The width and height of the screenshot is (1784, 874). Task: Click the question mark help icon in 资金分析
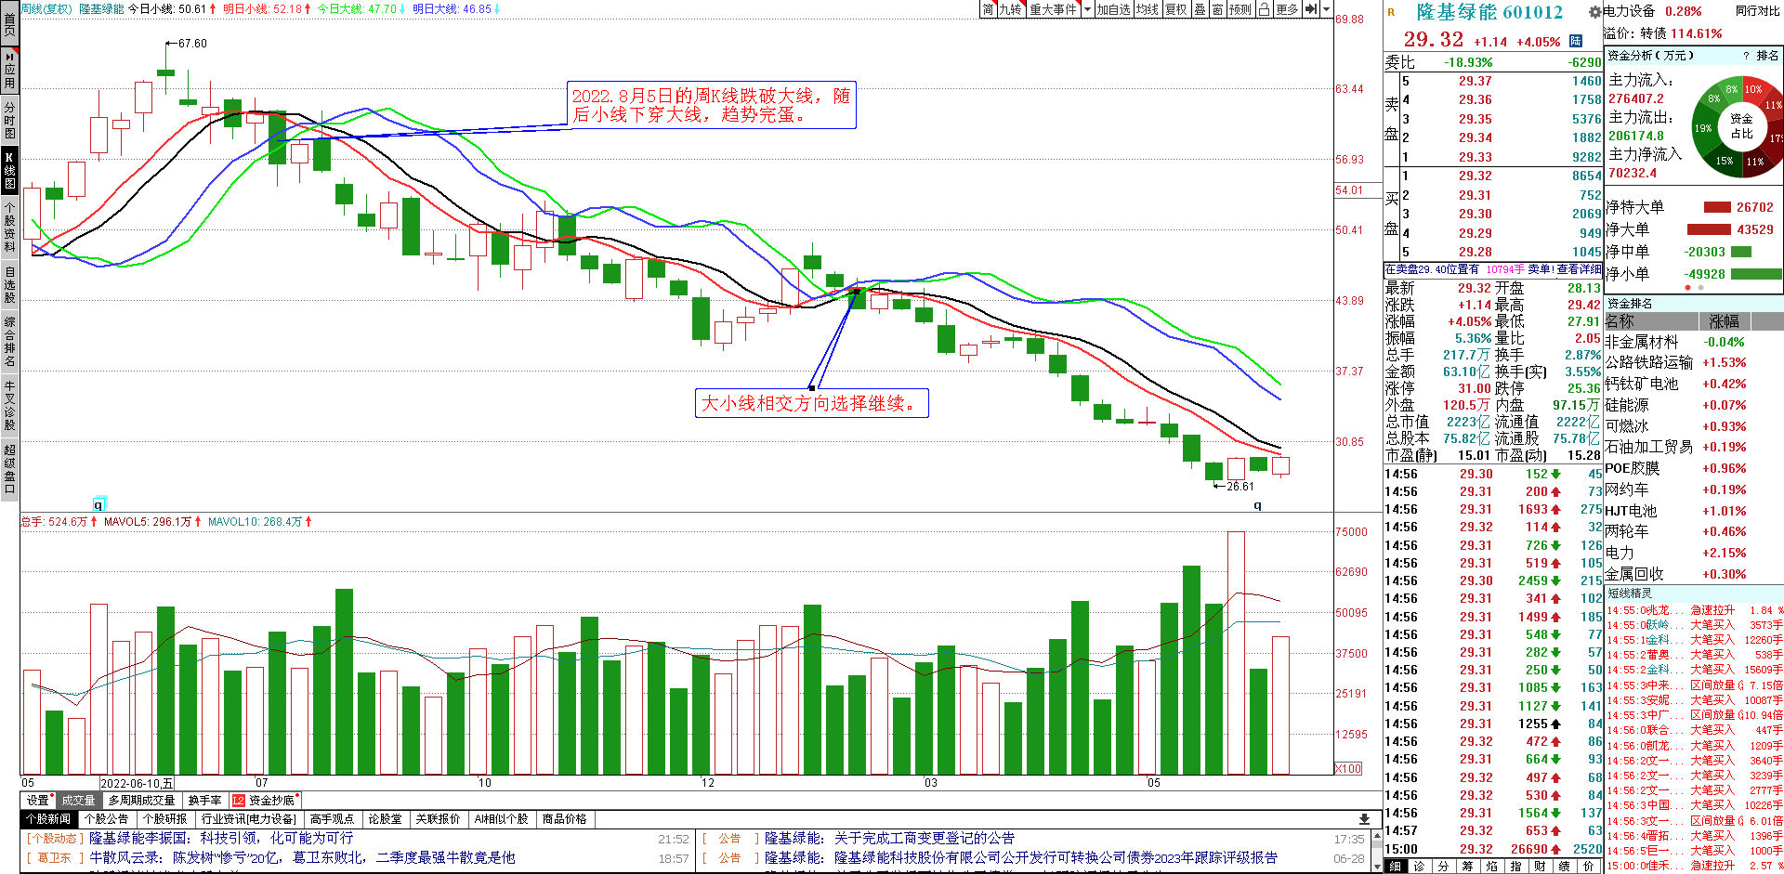(1746, 56)
